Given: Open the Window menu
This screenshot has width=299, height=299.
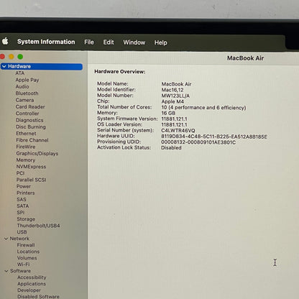Looking at the screenshot, I should (x=134, y=42).
